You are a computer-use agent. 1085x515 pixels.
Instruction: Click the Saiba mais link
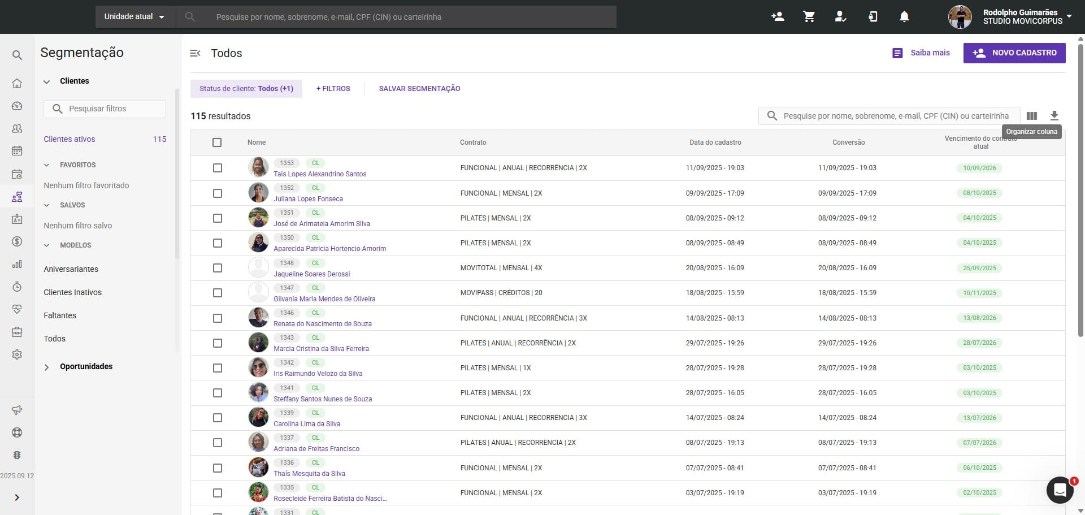[921, 53]
